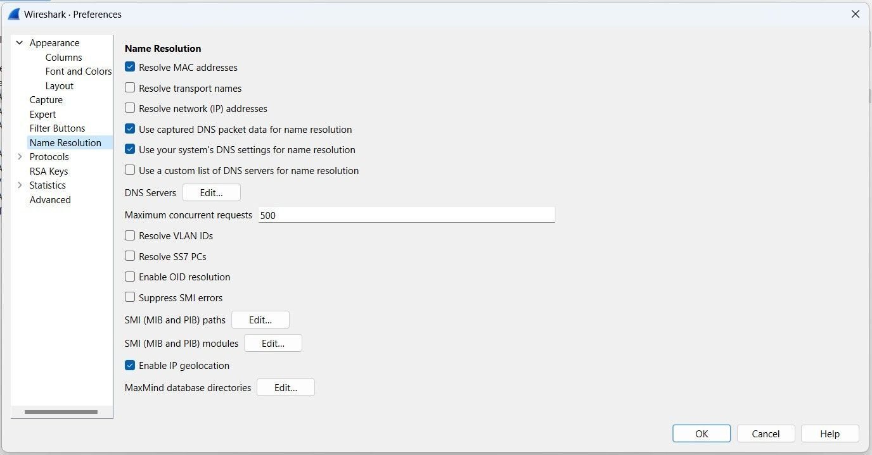Enable Resolve VLAN IDs
This screenshot has height=455, width=872.
coord(130,235)
